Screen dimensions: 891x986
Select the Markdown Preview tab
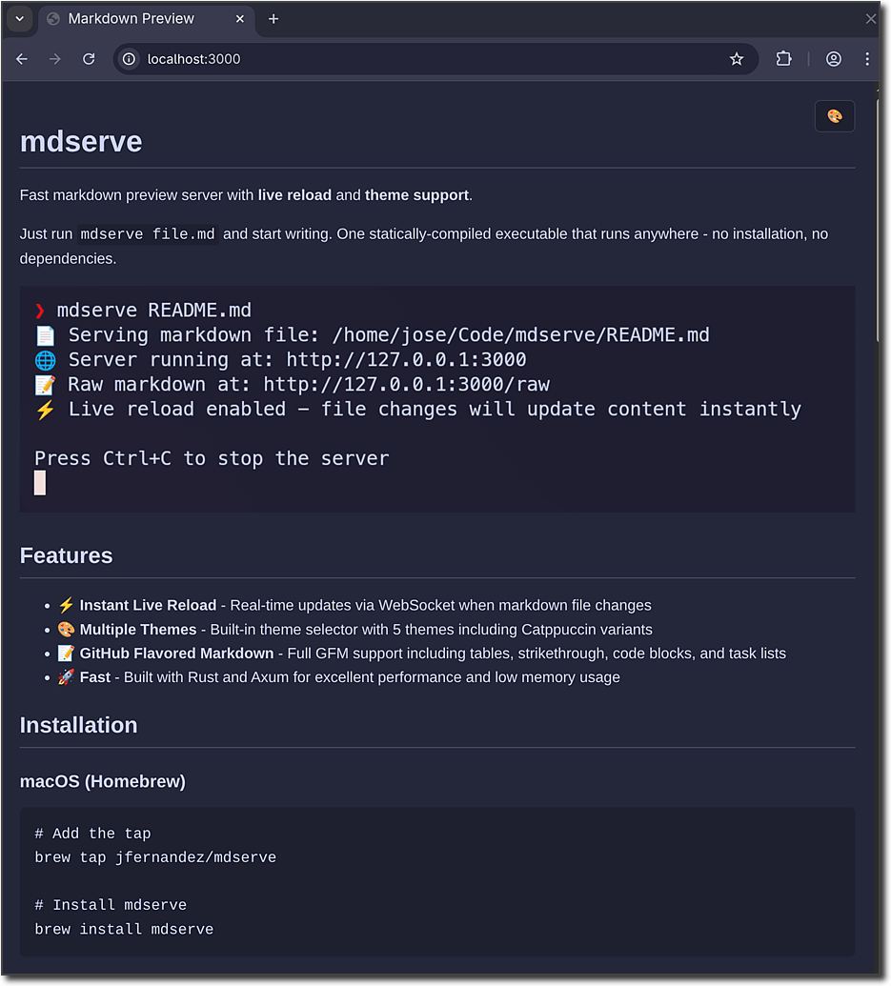pos(133,18)
